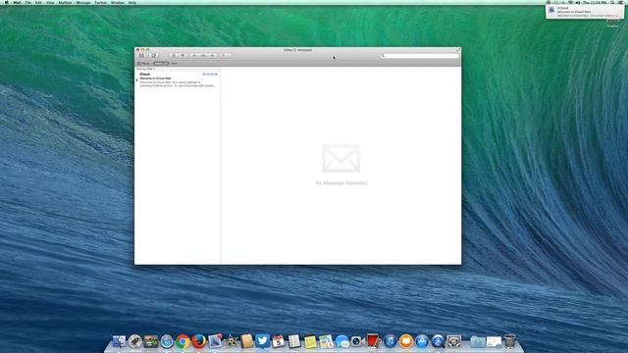
Task: Open FaceTime camera icon in the Dock
Action: (357, 341)
